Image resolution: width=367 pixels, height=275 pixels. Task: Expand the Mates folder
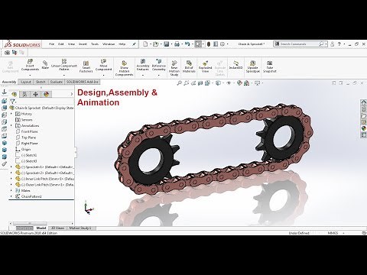pyautogui.click(x=11, y=190)
